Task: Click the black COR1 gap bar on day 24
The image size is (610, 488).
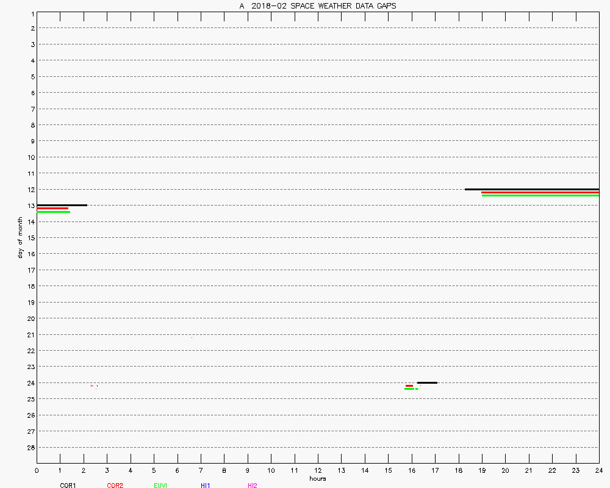Action: point(427,382)
